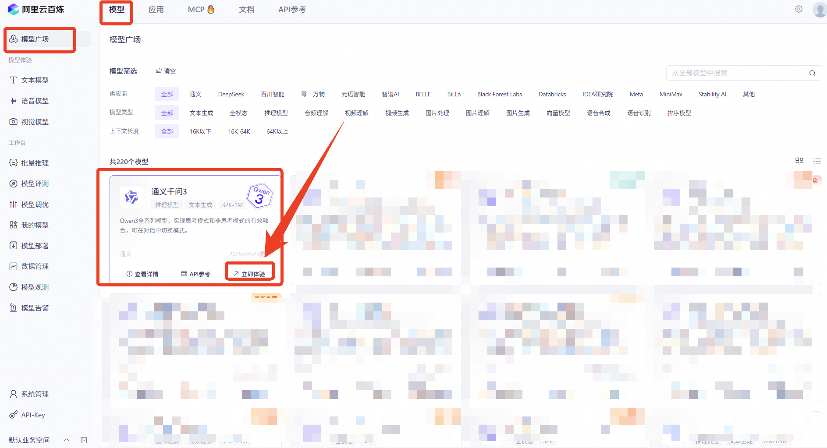827x448 pixels.
Task: Click the 模型评测 compass icon
Action: point(14,183)
